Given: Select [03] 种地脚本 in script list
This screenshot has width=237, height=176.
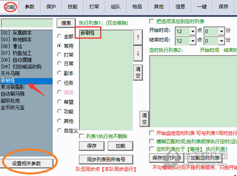Looking at the screenshot, I should pos(26,39).
